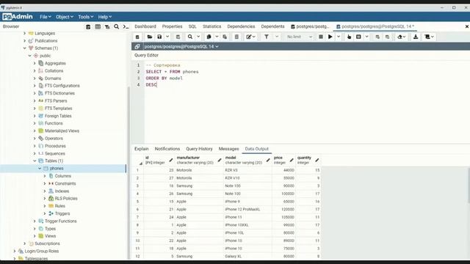Select the Indexes item under phones
470x264 pixels.
(x=62, y=191)
